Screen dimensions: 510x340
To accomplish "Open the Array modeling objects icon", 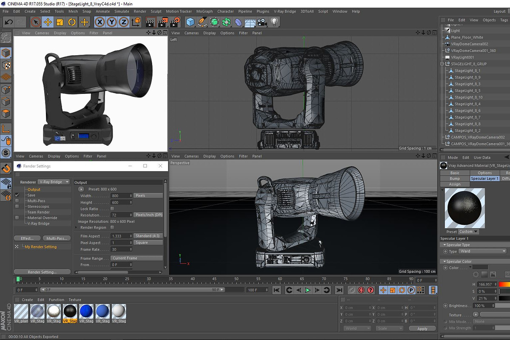I will pos(227,22).
